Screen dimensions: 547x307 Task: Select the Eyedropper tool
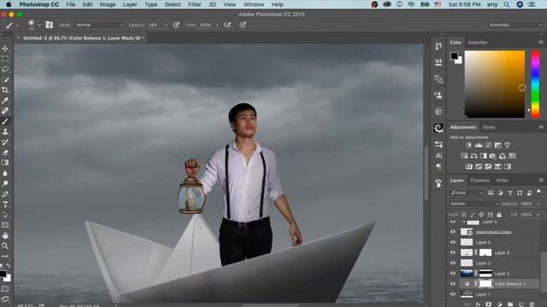pos(5,101)
